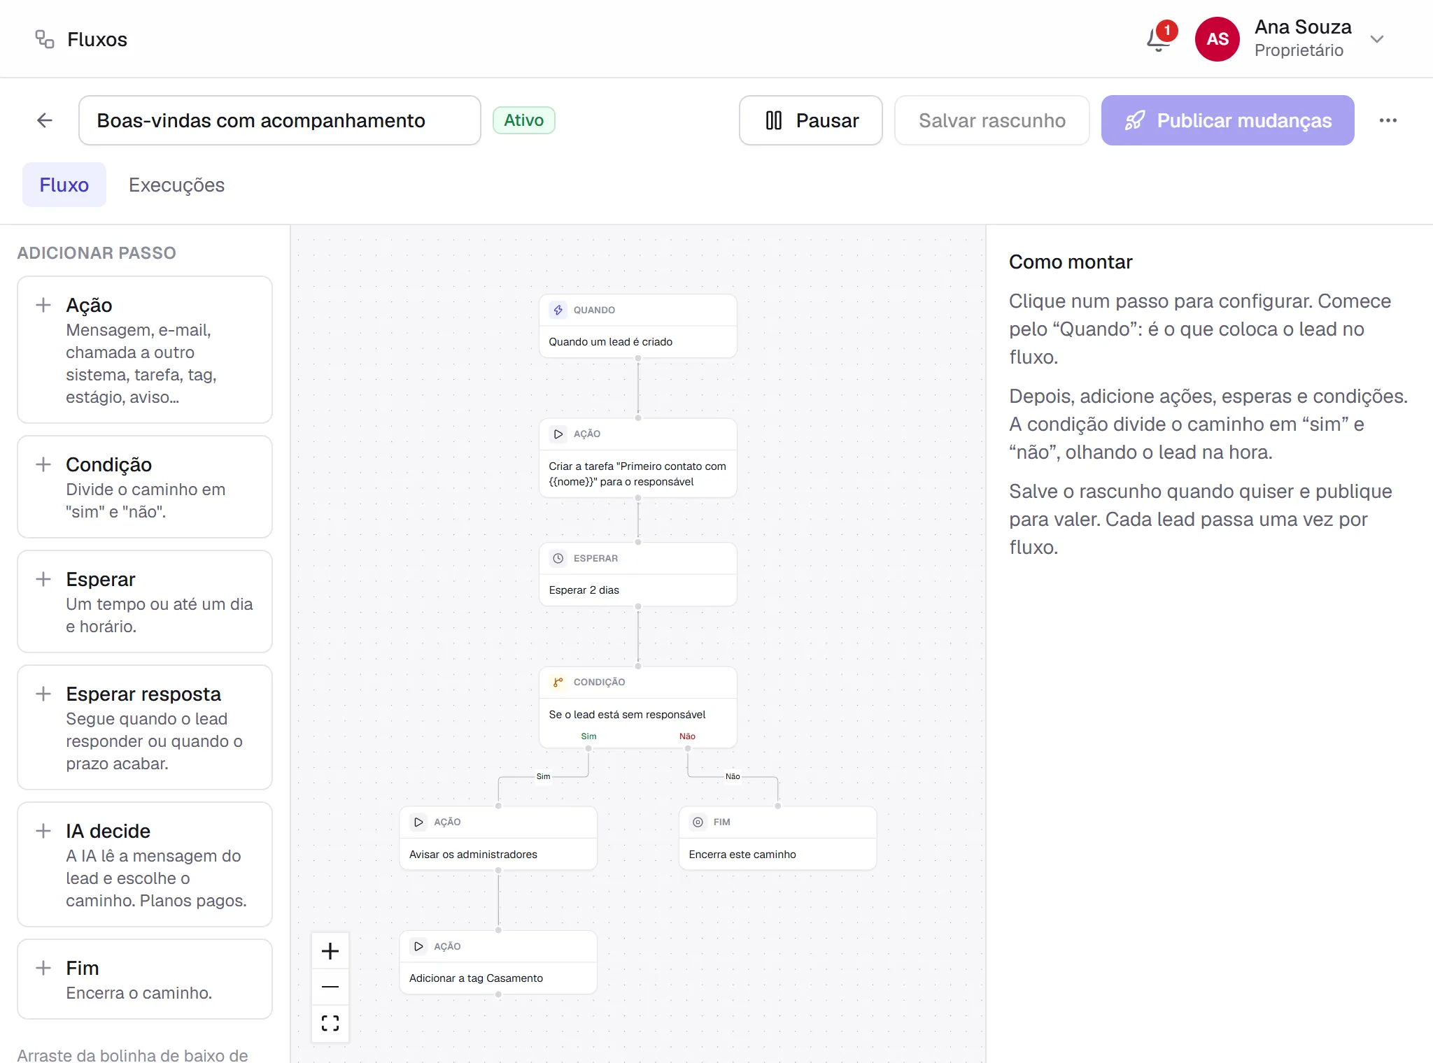Edit the flow name field
1433x1063 pixels.
279,120
